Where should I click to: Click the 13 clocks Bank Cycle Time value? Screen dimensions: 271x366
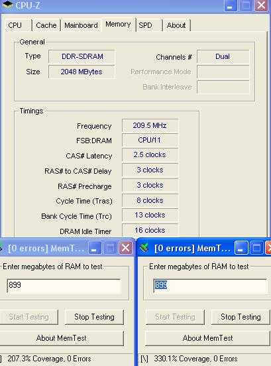[x=150, y=215]
